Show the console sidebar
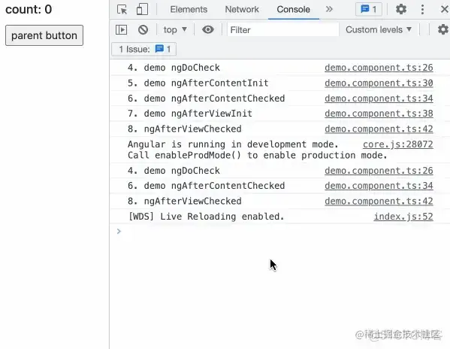450x349 pixels. (x=122, y=29)
